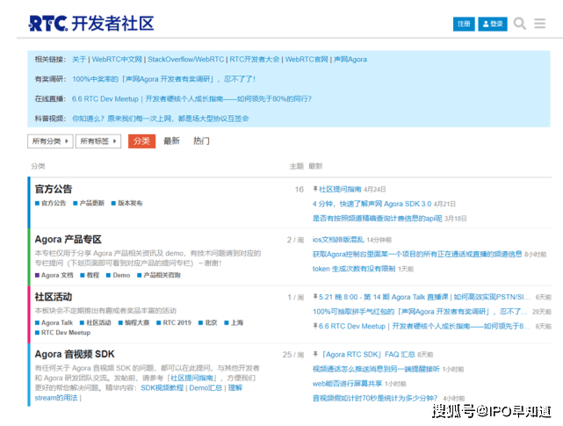Open the 社区活动 category heading
This screenshot has width=563, height=426.
click(54, 297)
